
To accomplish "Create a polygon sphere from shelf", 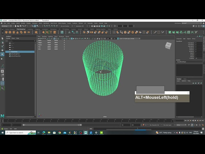I will 6,32.
